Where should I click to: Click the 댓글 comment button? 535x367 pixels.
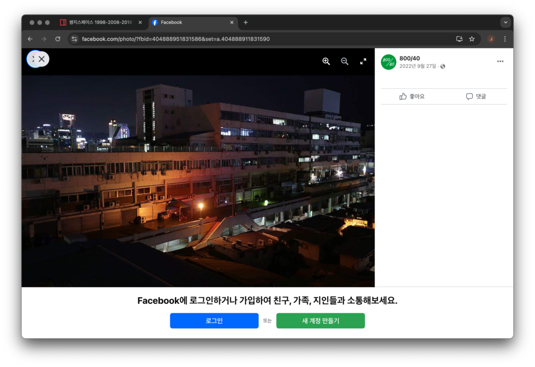[x=475, y=96]
